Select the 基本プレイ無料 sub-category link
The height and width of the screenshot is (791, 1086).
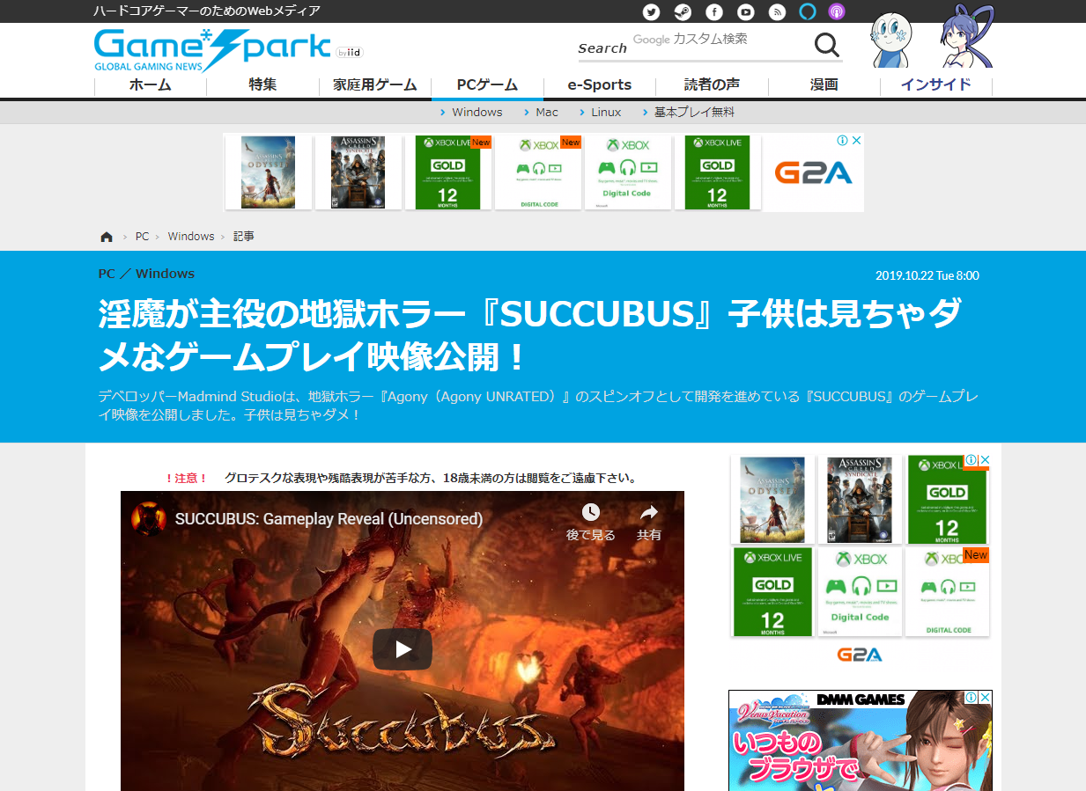pyautogui.click(x=694, y=113)
